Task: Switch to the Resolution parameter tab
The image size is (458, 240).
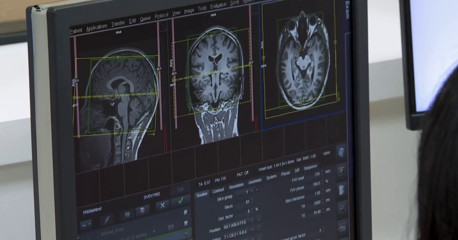Action: click(236, 186)
